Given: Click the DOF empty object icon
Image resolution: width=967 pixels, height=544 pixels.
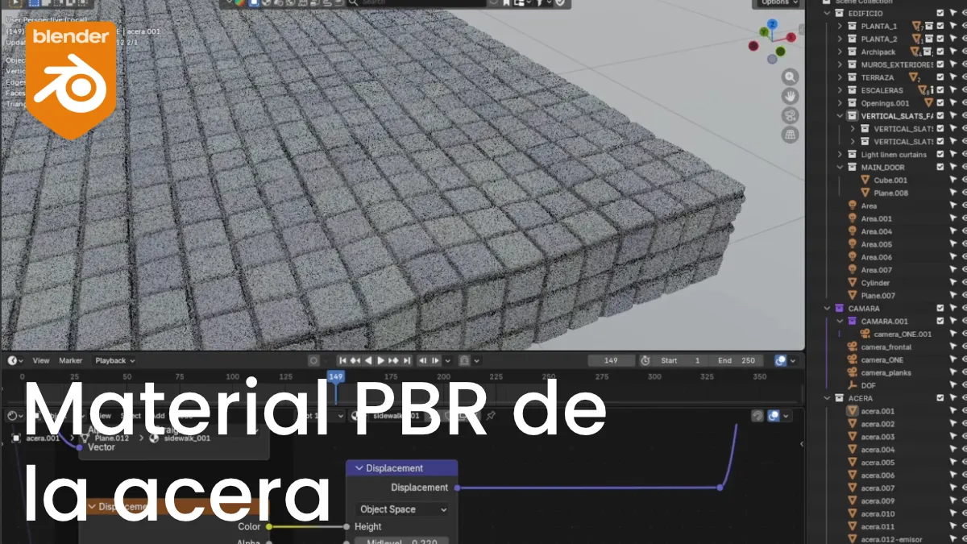Looking at the screenshot, I should pos(853,385).
